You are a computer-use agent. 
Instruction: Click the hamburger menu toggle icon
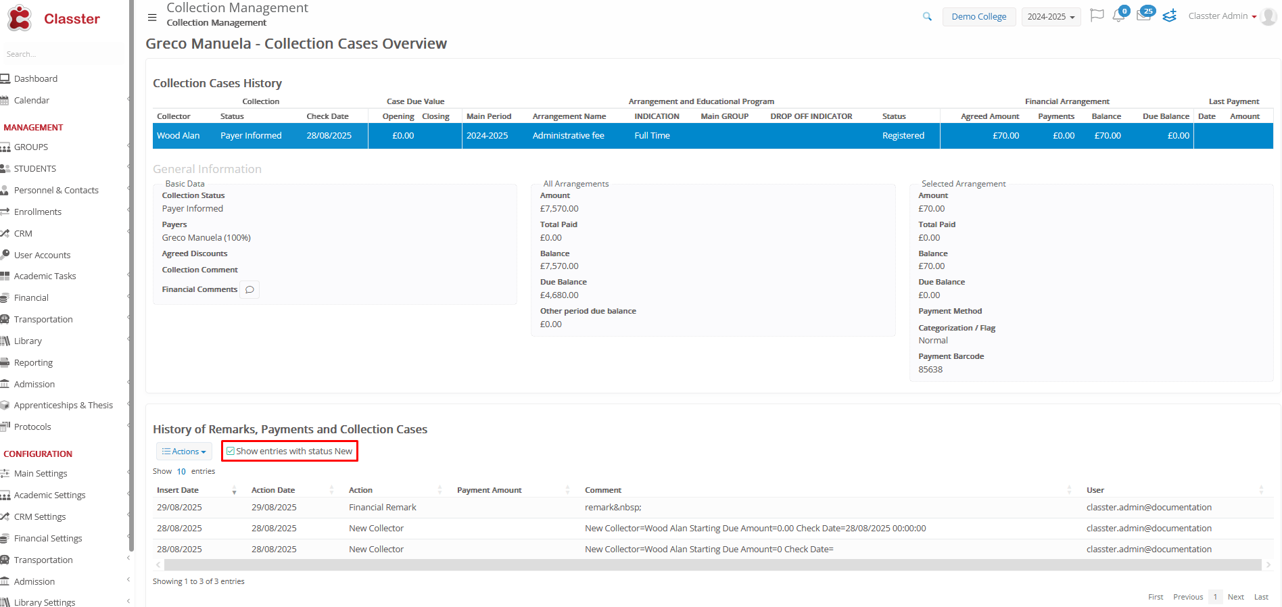click(152, 18)
